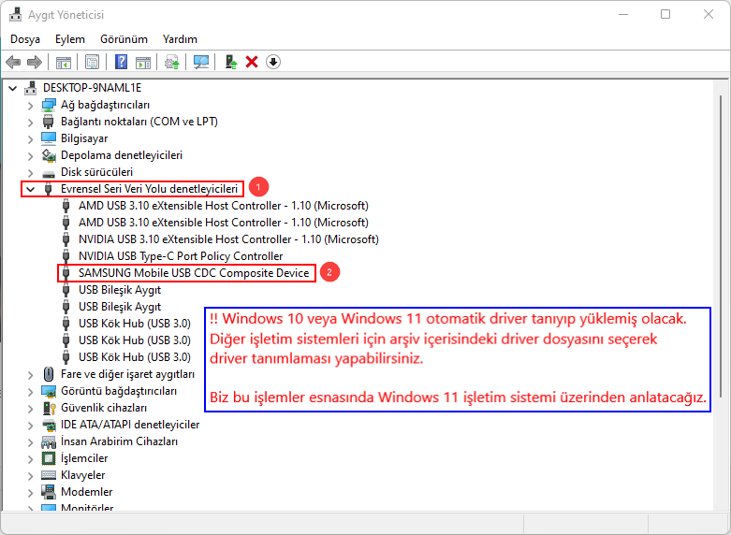731x535 pixels.
Task: Expand Depolama denetleyicileri category
Action: pos(31,156)
